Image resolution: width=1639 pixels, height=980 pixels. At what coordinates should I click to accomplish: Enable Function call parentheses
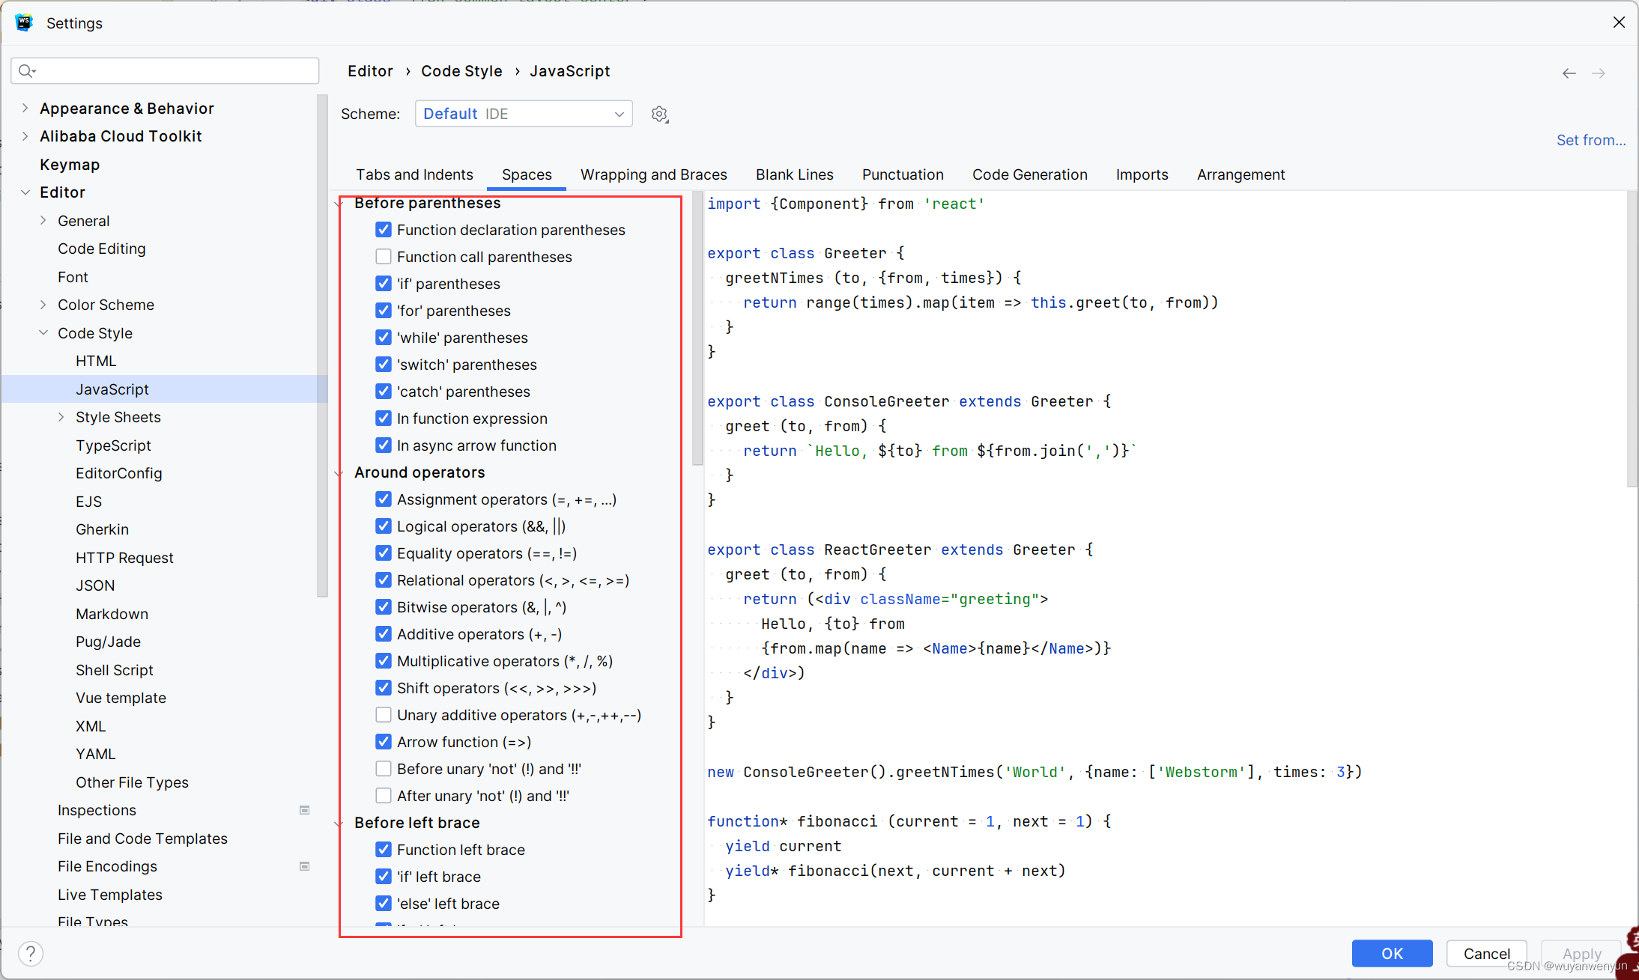coord(384,257)
